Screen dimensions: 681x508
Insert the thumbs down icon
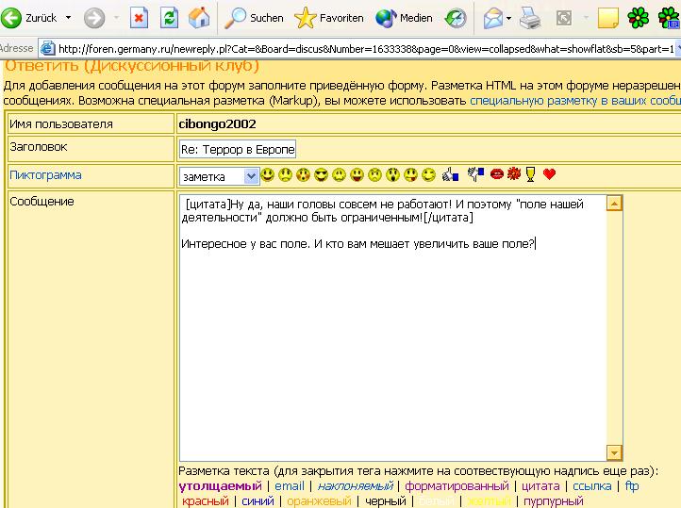point(475,174)
